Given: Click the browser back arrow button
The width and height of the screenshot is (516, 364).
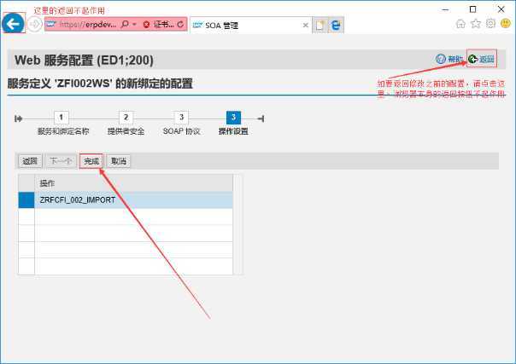Looking at the screenshot, I should (13, 24).
